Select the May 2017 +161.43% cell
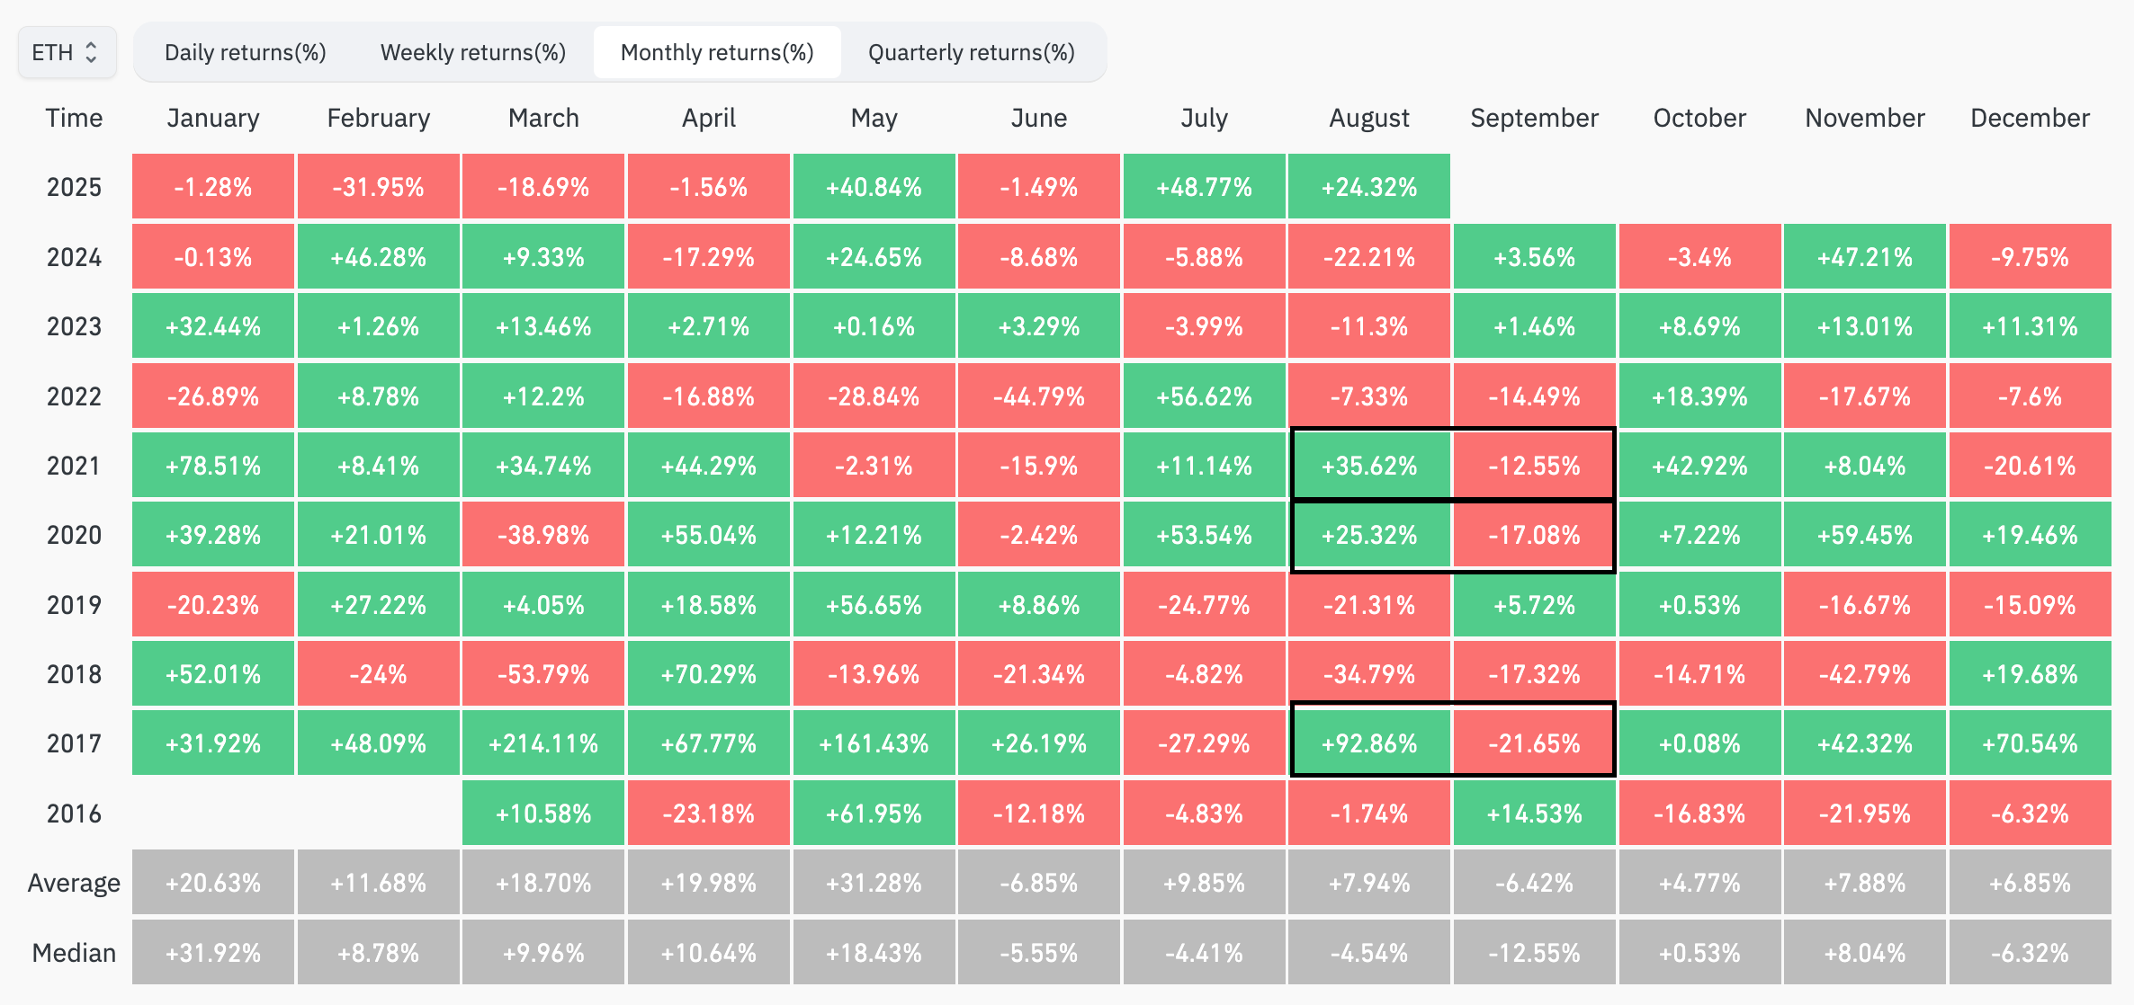The height and width of the screenshot is (1005, 2134). point(874,743)
